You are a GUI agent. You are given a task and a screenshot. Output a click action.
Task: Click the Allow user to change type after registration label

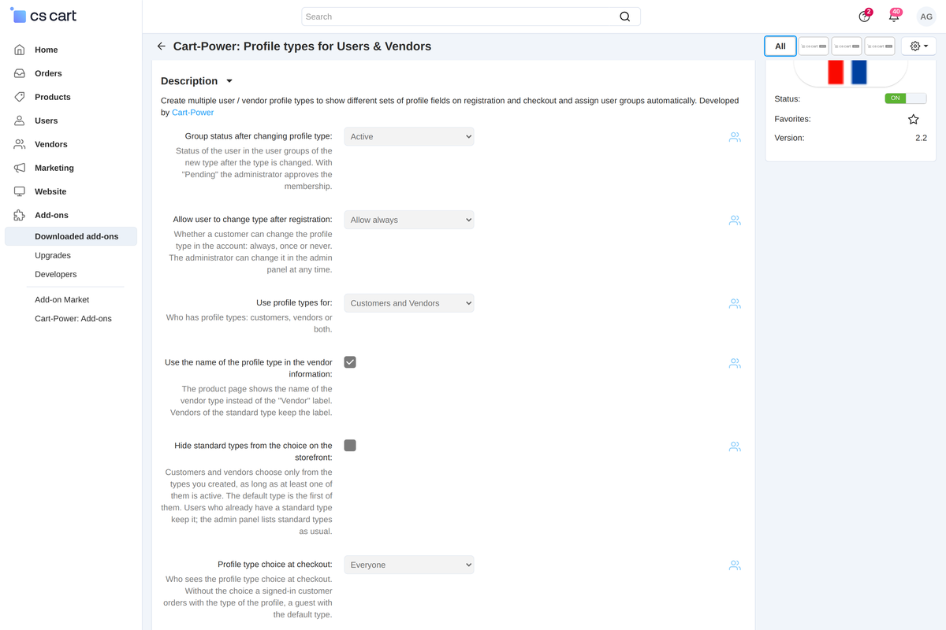pyautogui.click(x=252, y=220)
